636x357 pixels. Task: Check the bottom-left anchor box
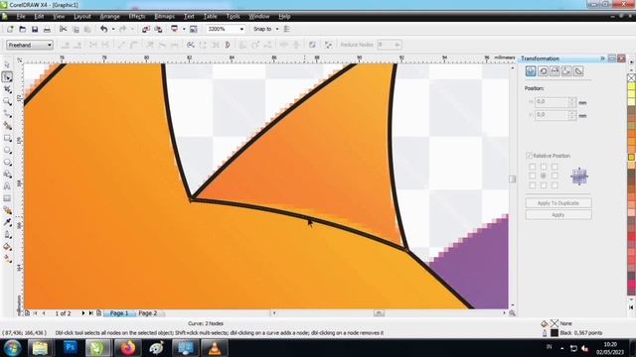(x=533, y=185)
